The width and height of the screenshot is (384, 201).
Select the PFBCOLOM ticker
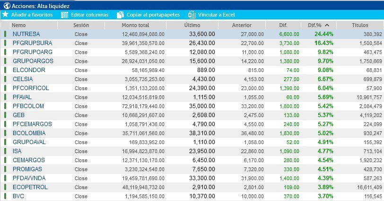(28, 106)
